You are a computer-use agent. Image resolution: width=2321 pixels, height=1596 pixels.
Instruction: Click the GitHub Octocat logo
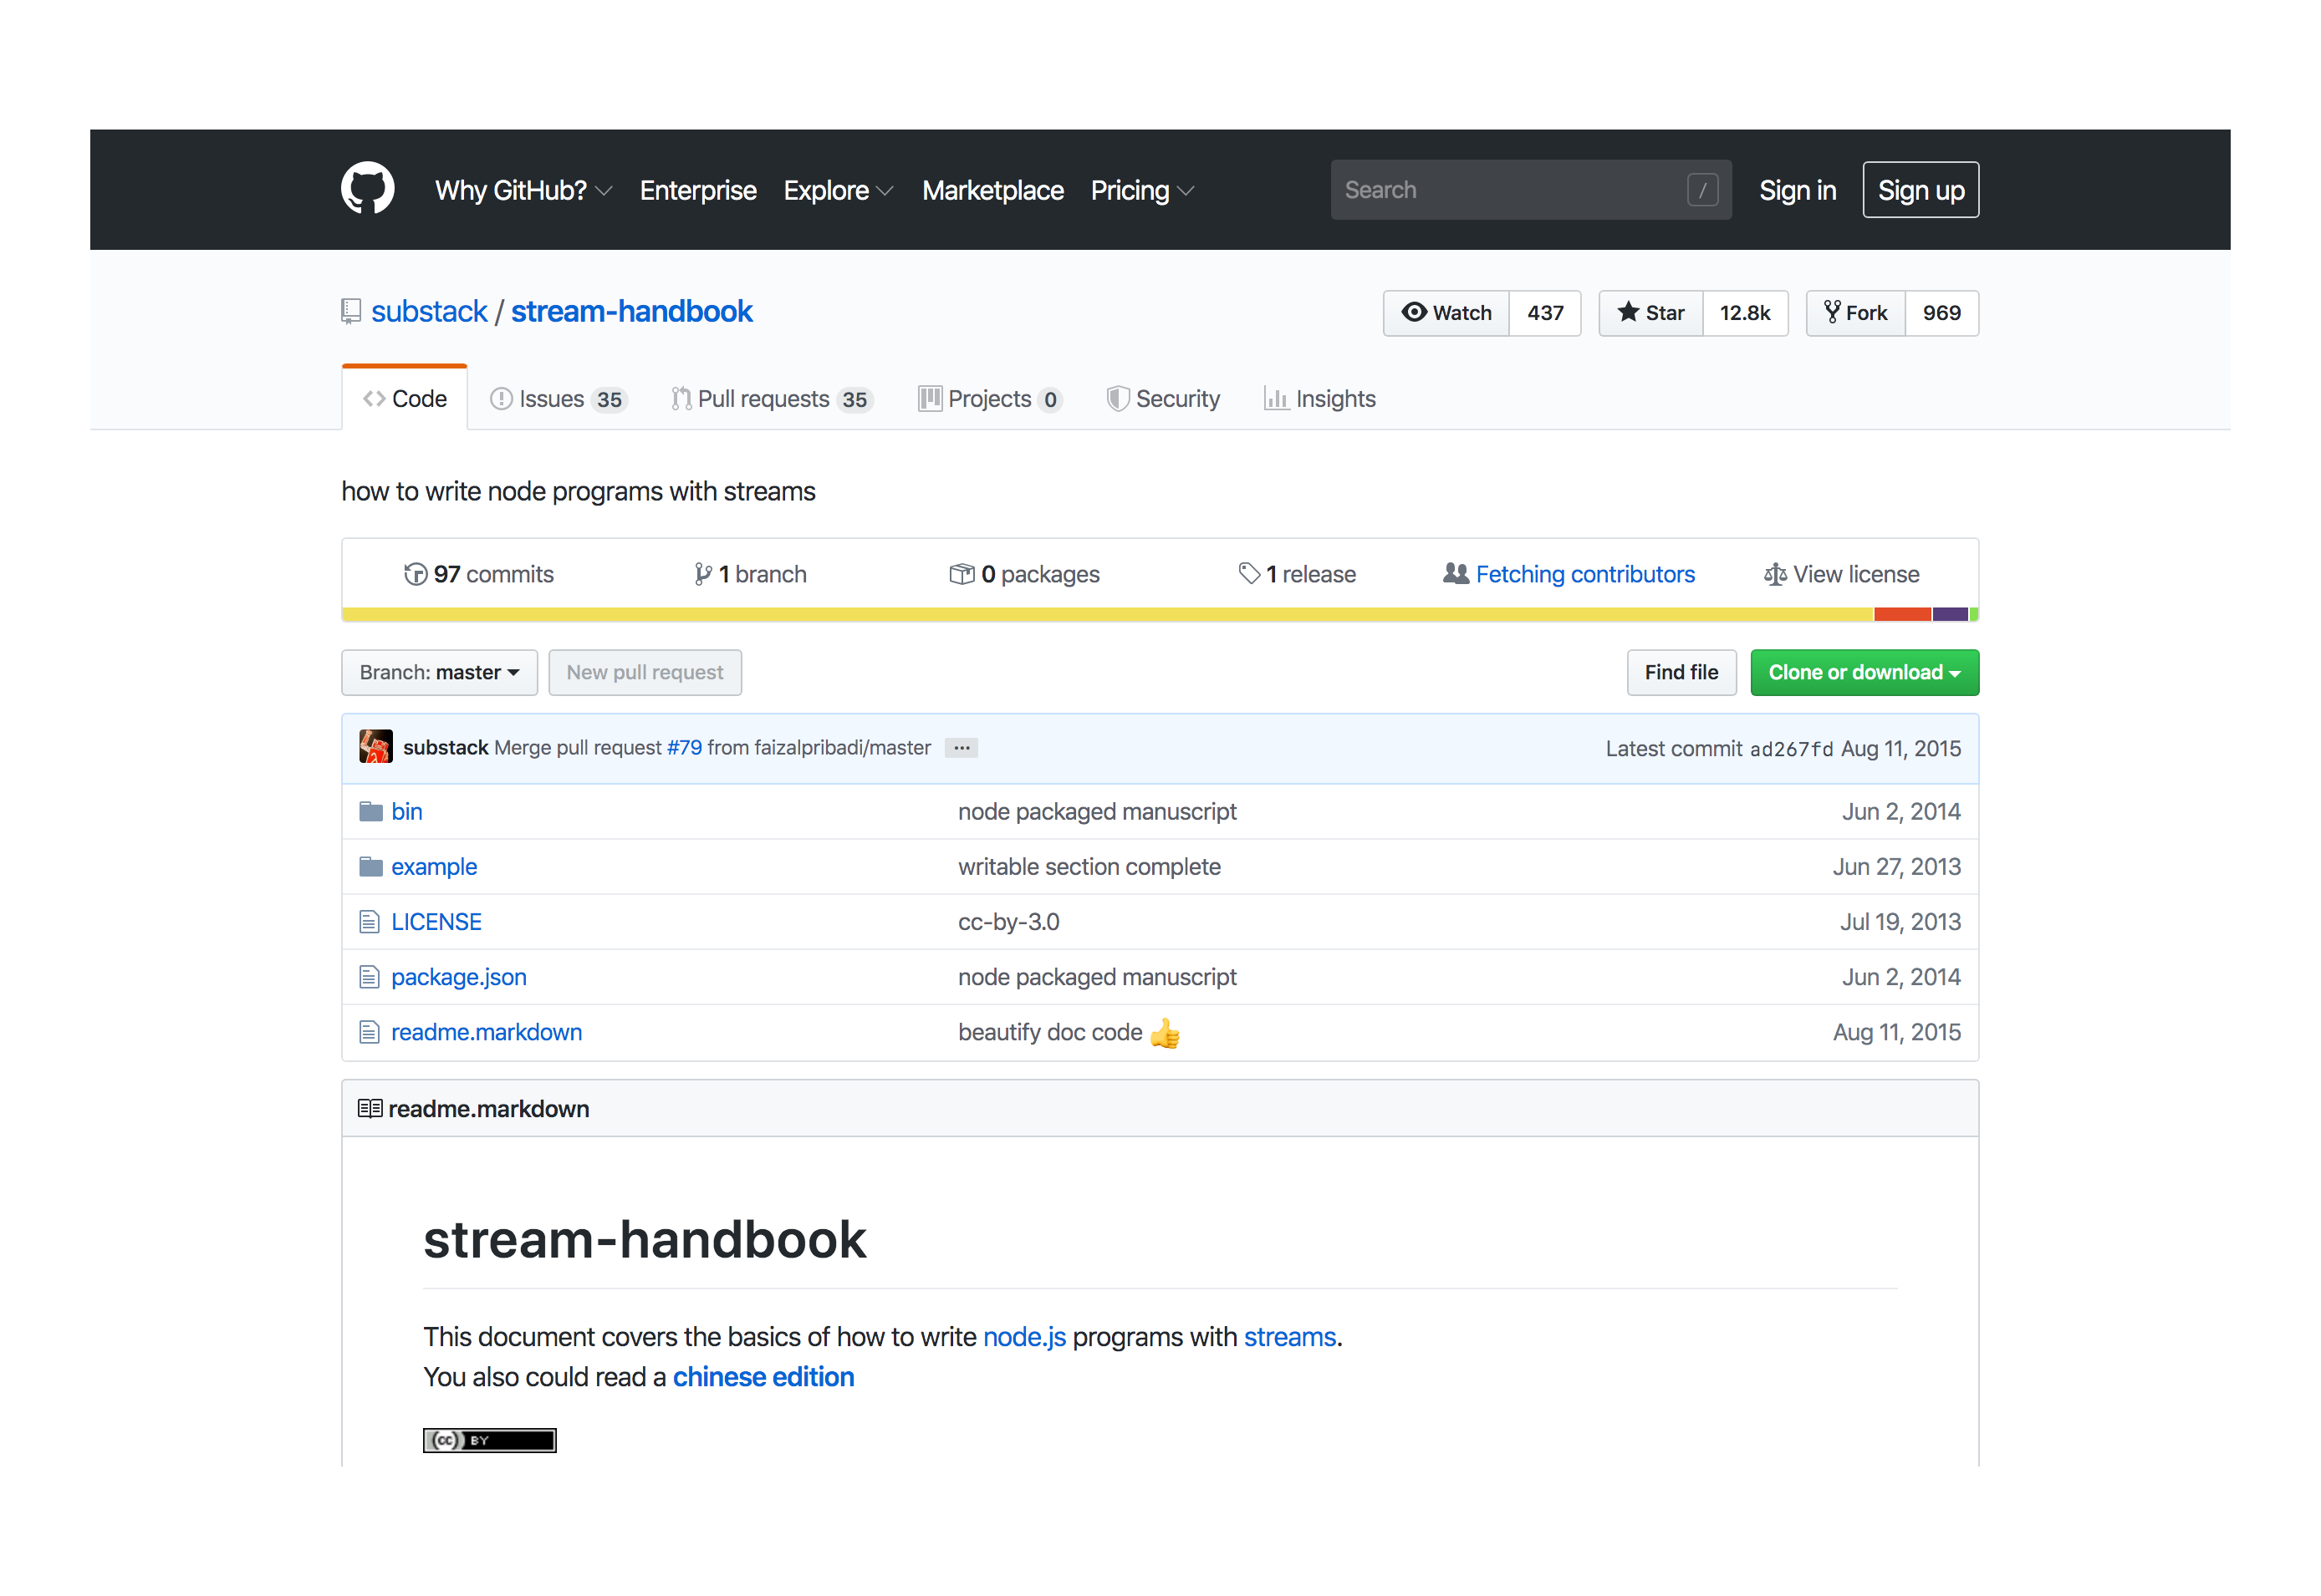point(367,188)
